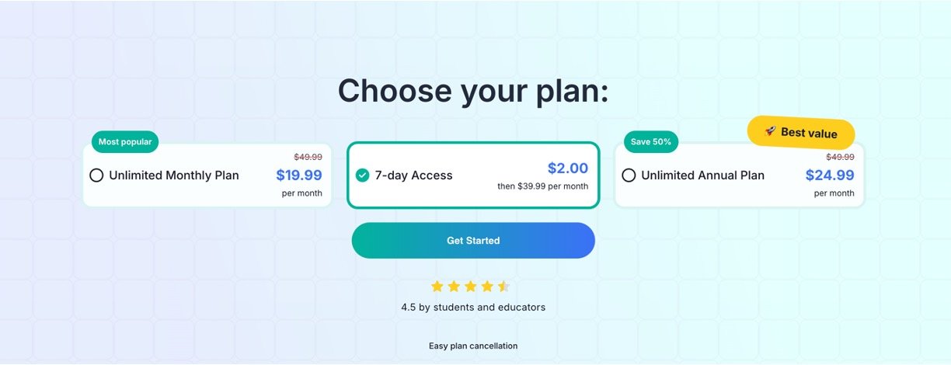Select the Unlimited Monthly Plan radio button
The width and height of the screenshot is (951, 365).
click(96, 176)
